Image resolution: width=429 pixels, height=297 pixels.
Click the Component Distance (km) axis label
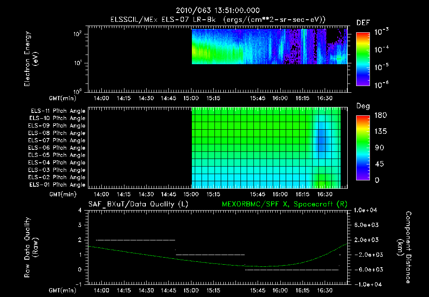click(x=404, y=247)
